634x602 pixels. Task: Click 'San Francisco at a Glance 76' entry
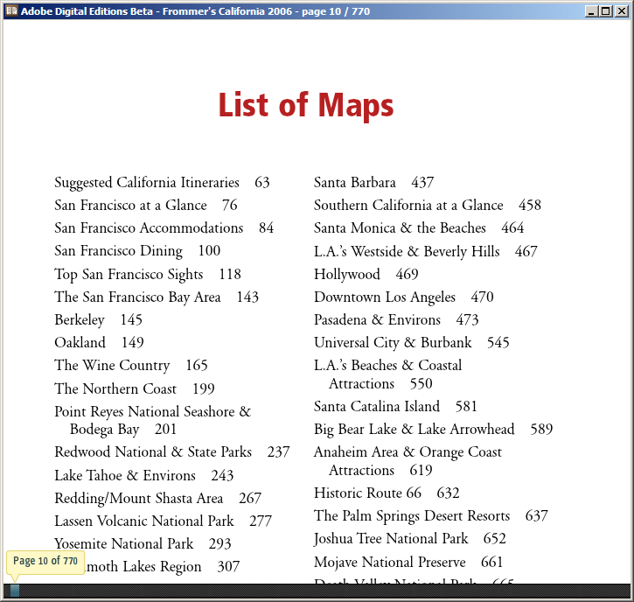[145, 206]
